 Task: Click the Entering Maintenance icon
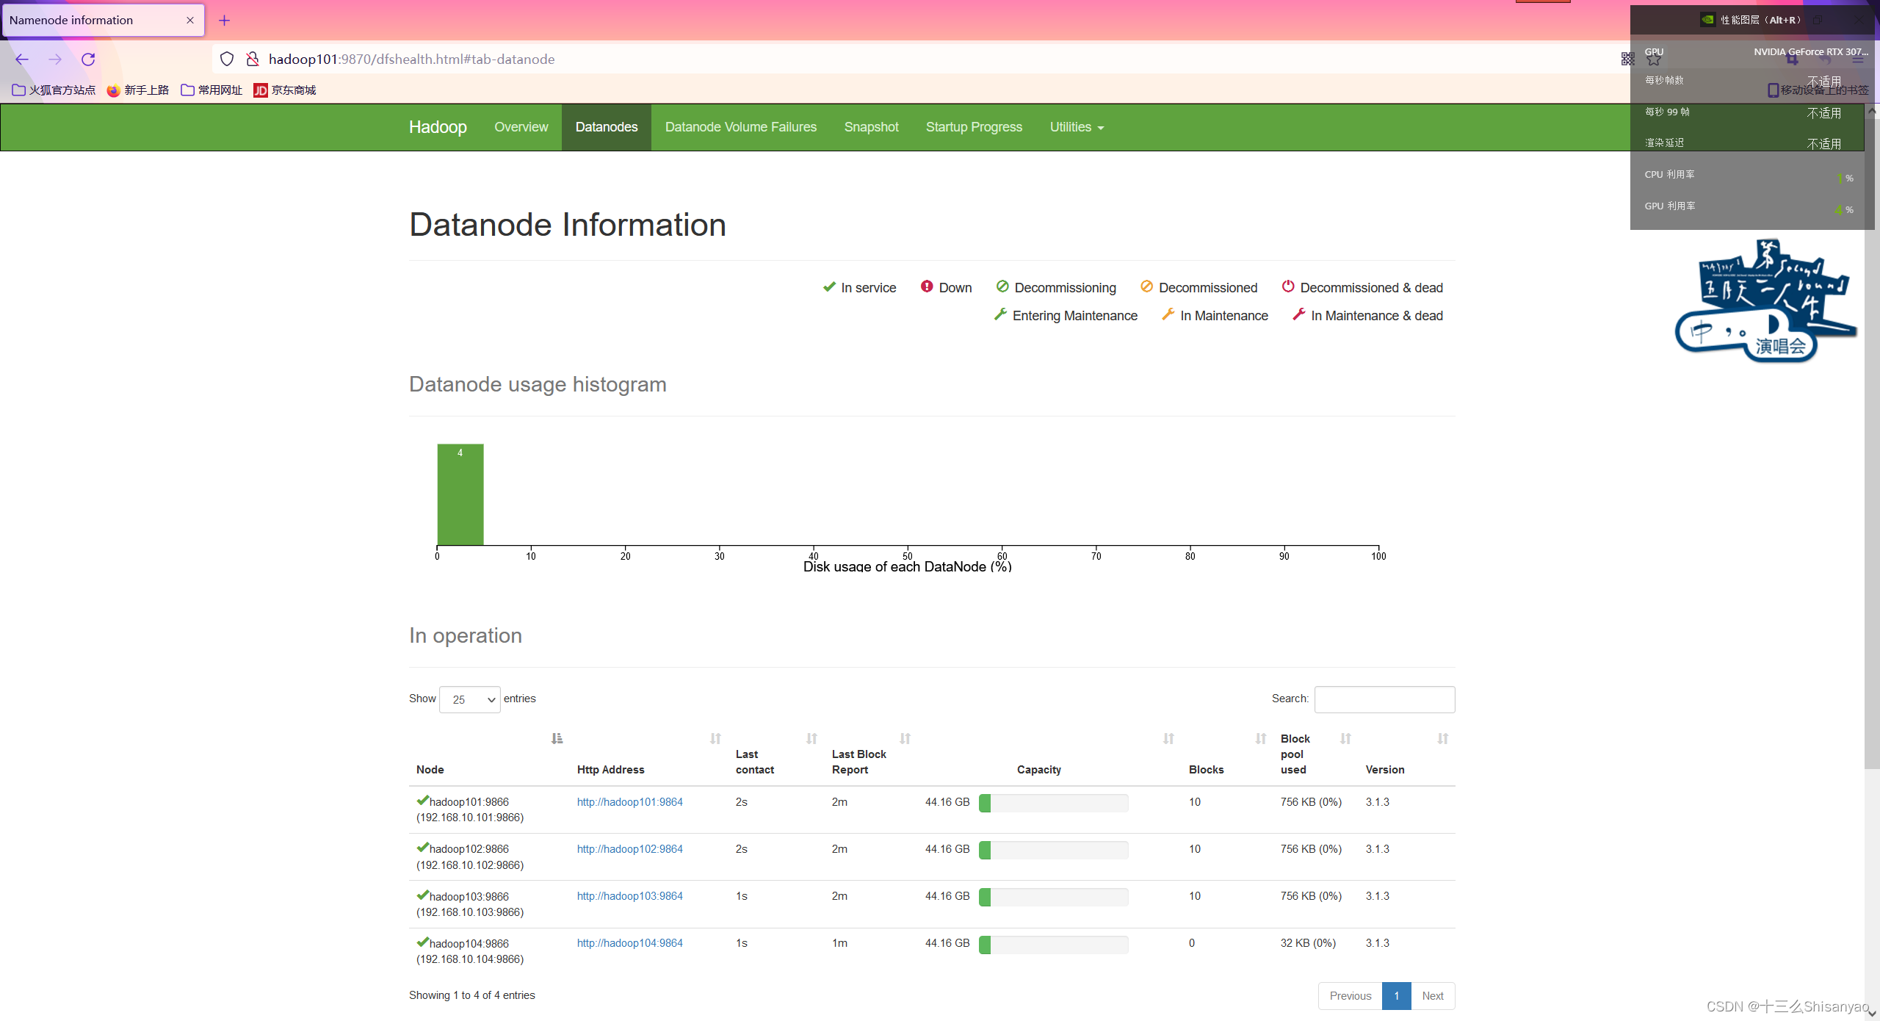[999, 314]
